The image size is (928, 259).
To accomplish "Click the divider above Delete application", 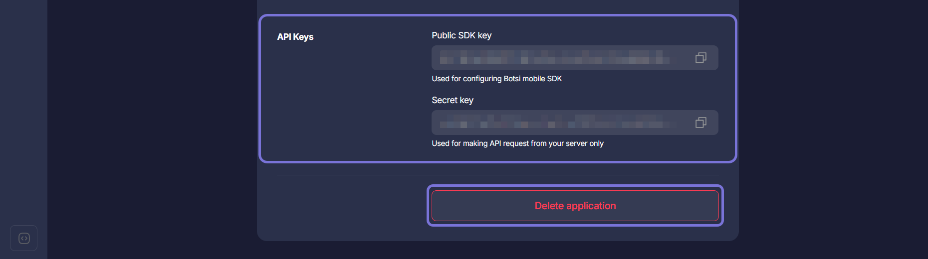I will 497,175.
